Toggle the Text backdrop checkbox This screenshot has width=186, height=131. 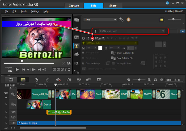click(x=84, y=63)
